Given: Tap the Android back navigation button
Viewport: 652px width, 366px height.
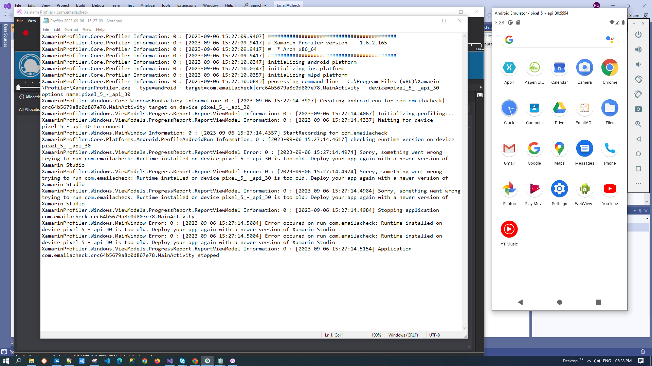Looking at the screenshot, I should click(x=520, y=302).
